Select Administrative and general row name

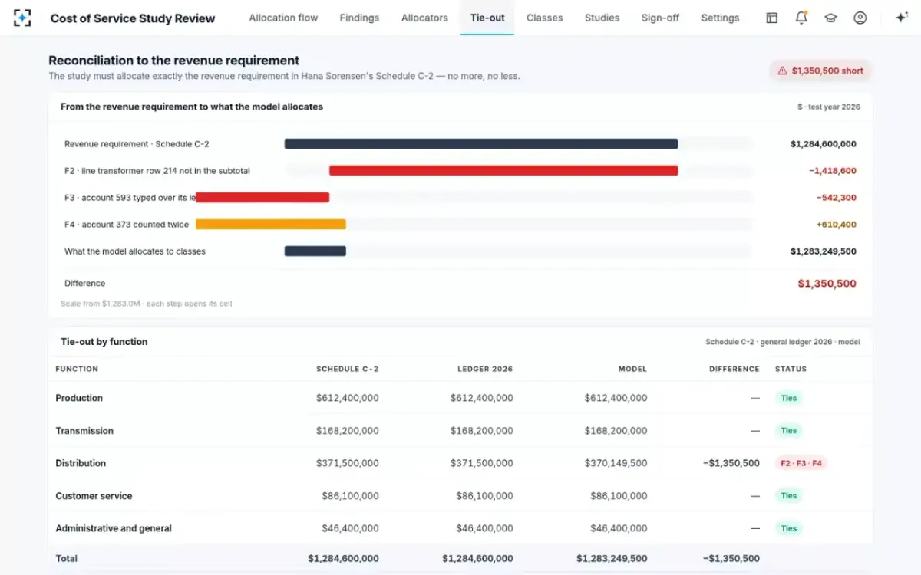pyautogui.click(x=114, y=528)
